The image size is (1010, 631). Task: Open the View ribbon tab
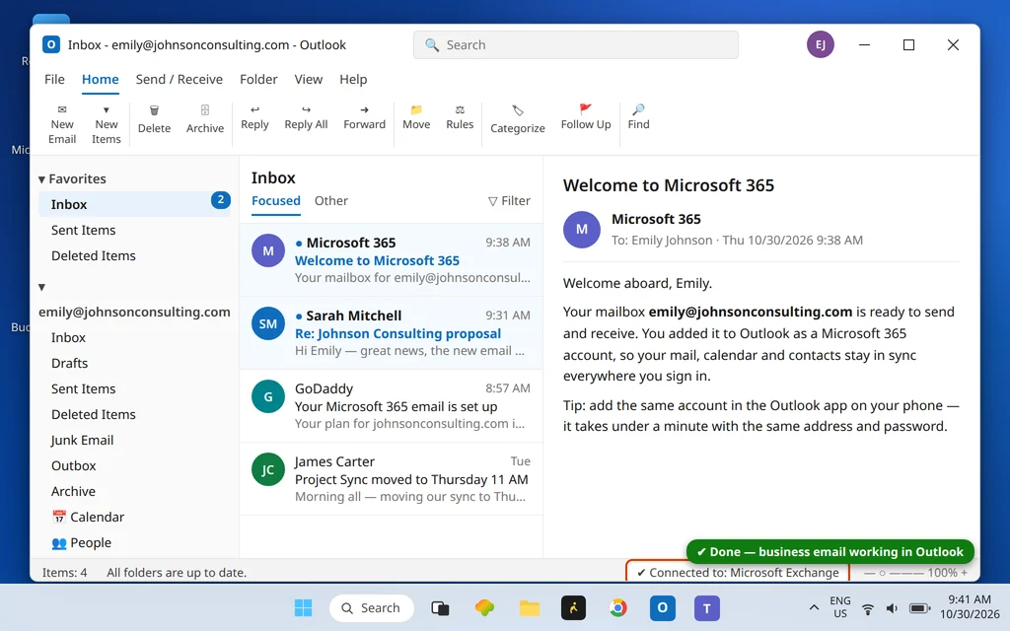coord(308,79)
